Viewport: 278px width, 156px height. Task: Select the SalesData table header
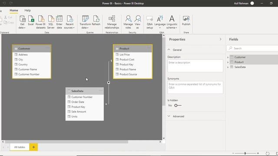pos(85,91)
